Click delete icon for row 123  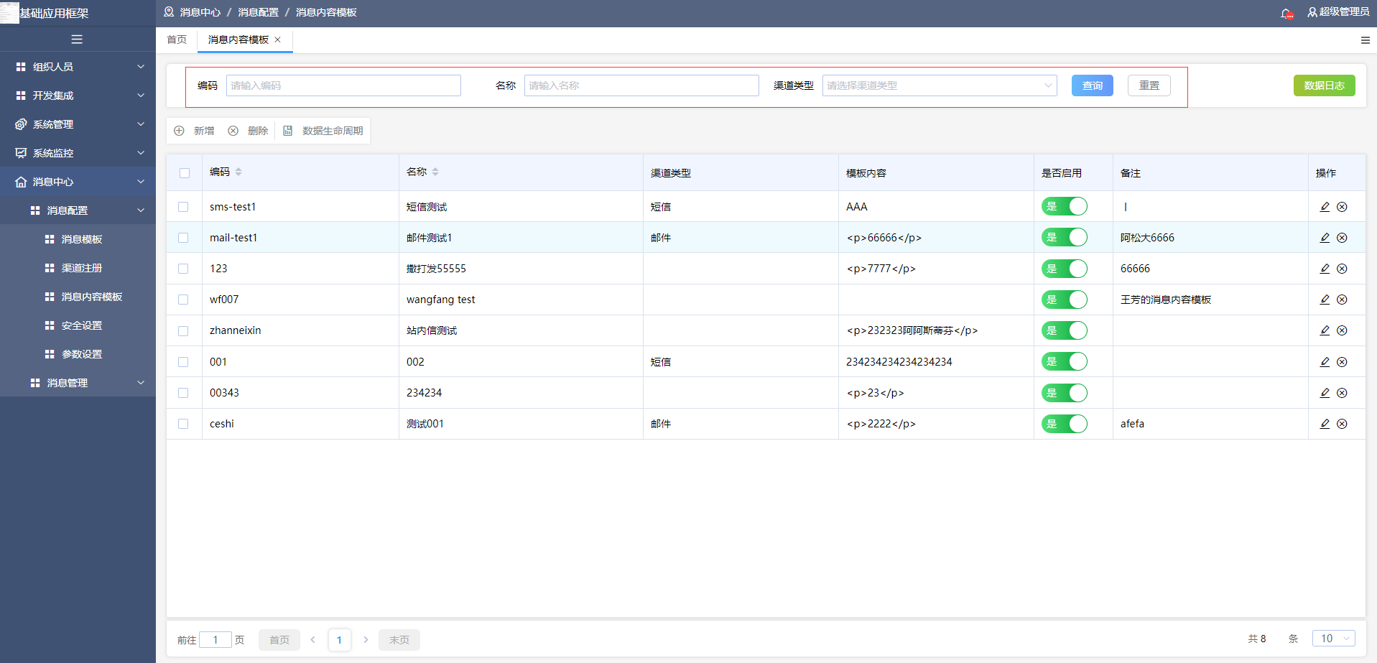pyautogui.click(x=1342, y=269)
